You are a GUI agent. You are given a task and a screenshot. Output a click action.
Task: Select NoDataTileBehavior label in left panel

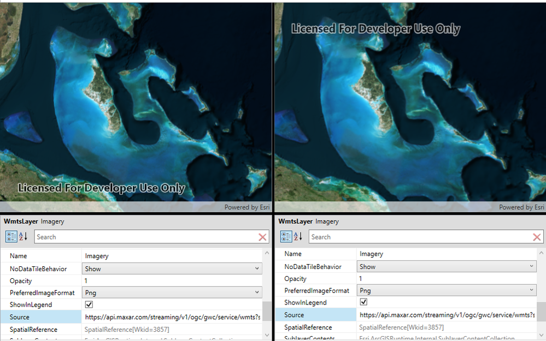[38, 268]
